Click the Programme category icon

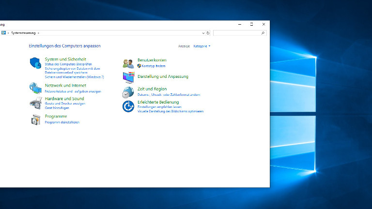[x=35, y=119]
